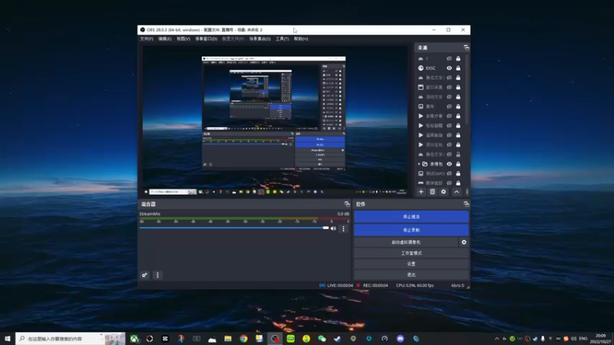The image size is (614, 345).
Task: Open Steam from the taskbar
Action: click(x=338, y=338)
